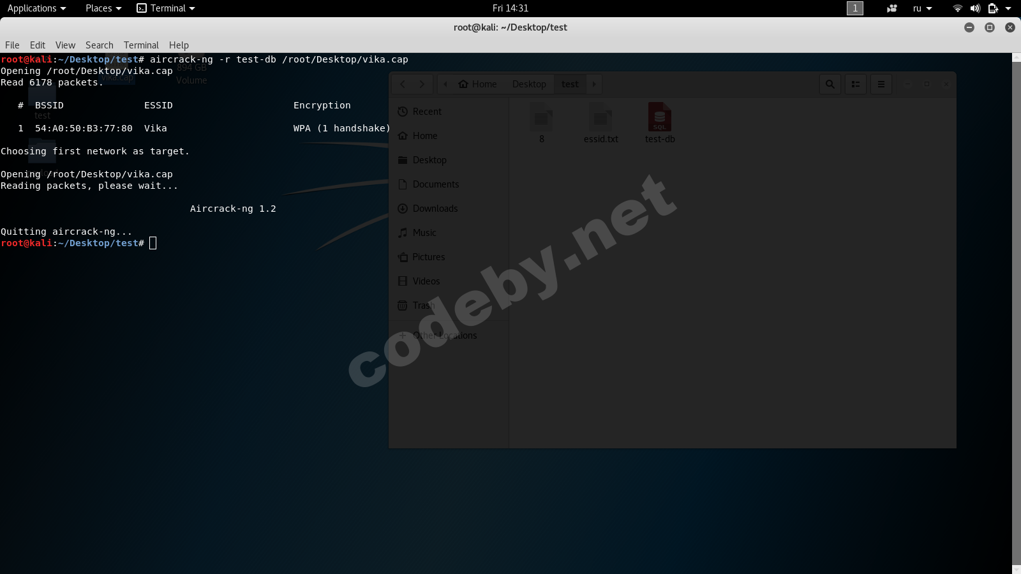Click the ESSID value Vika
Viewport: 1021px width, 574px height.
[x=156, y=128]
